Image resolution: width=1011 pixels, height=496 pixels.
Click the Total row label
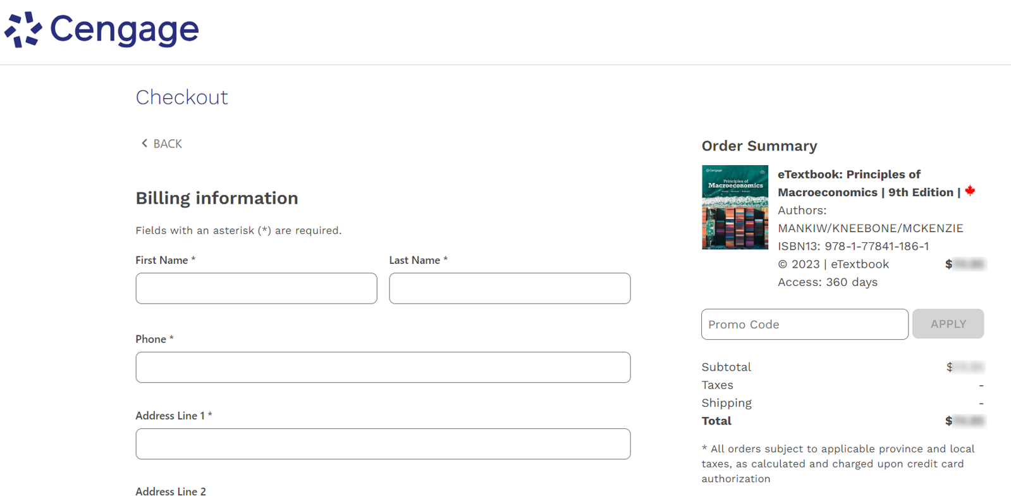(716, 421)
